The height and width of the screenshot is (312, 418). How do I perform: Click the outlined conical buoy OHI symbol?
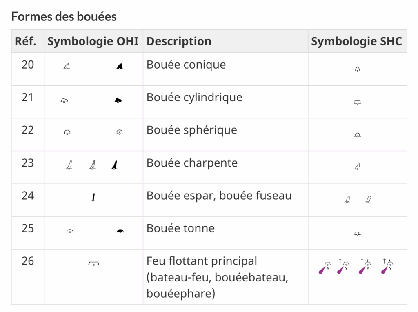click(67, 67)
